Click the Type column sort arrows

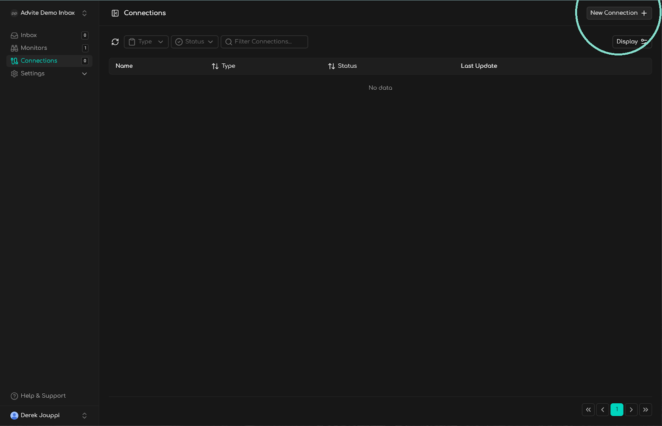coord(215,66)
